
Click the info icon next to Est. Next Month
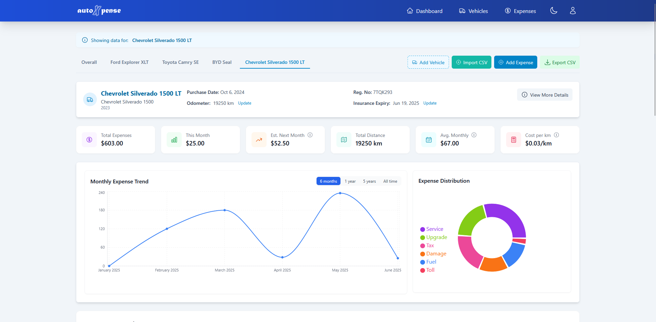[x=310, y=135]
